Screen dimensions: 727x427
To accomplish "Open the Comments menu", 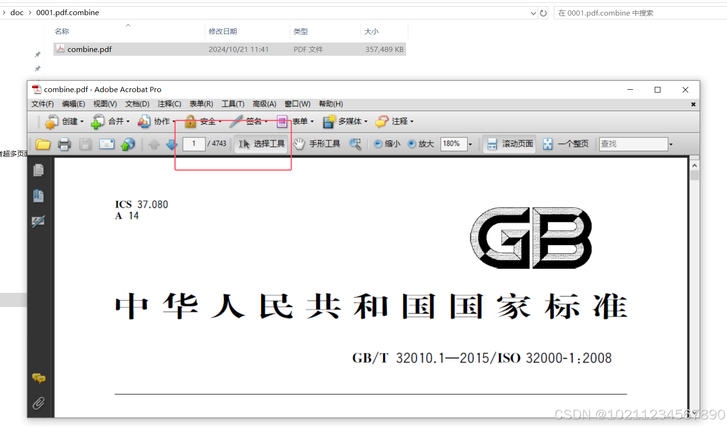I will click(169, 104).
